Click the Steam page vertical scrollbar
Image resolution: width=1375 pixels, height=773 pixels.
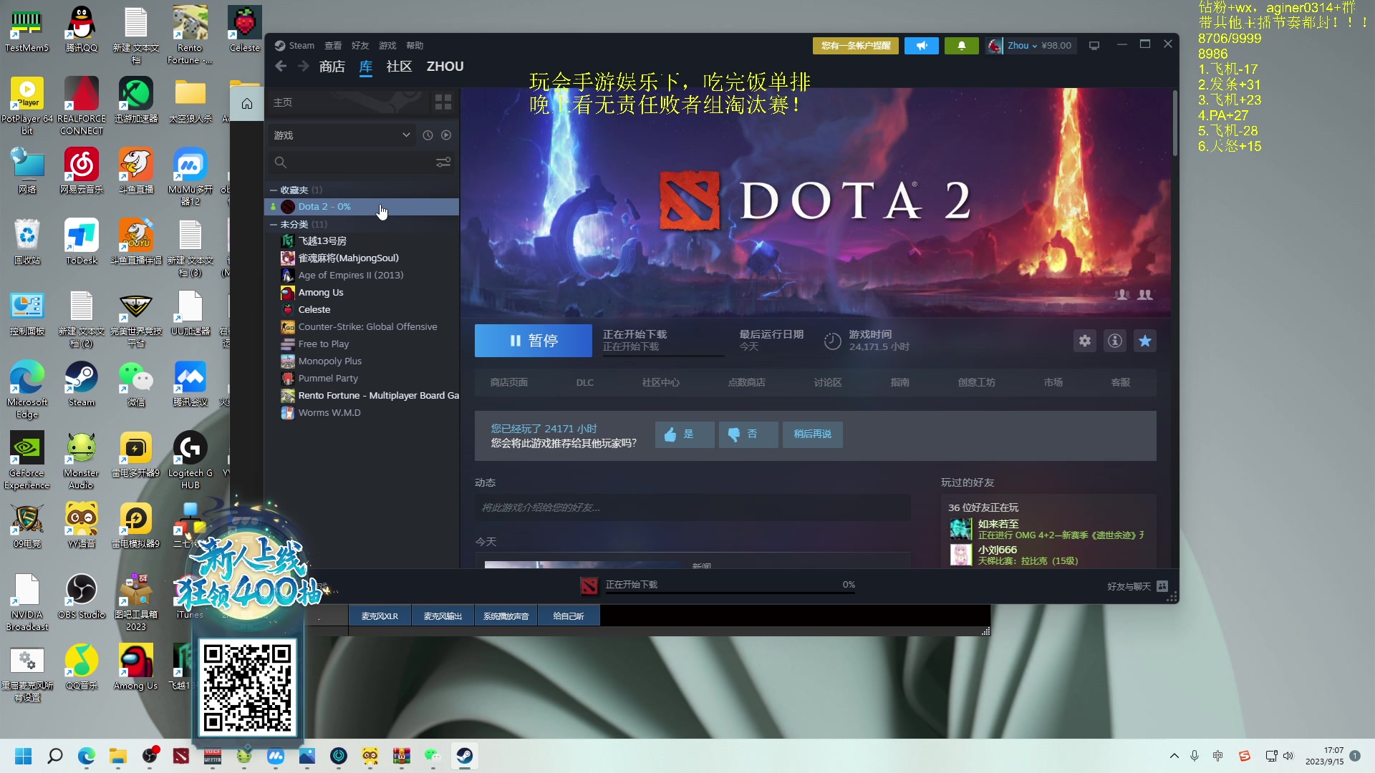[x=1174, y=122]
